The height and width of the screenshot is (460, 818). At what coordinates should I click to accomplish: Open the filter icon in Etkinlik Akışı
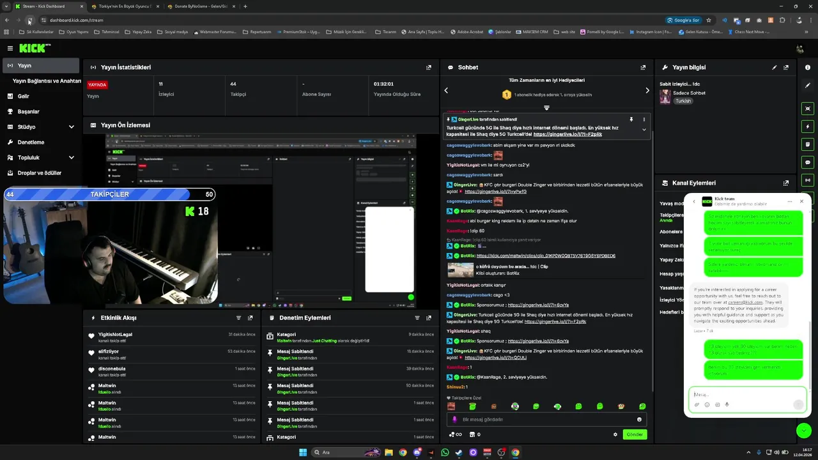[239, 318]
